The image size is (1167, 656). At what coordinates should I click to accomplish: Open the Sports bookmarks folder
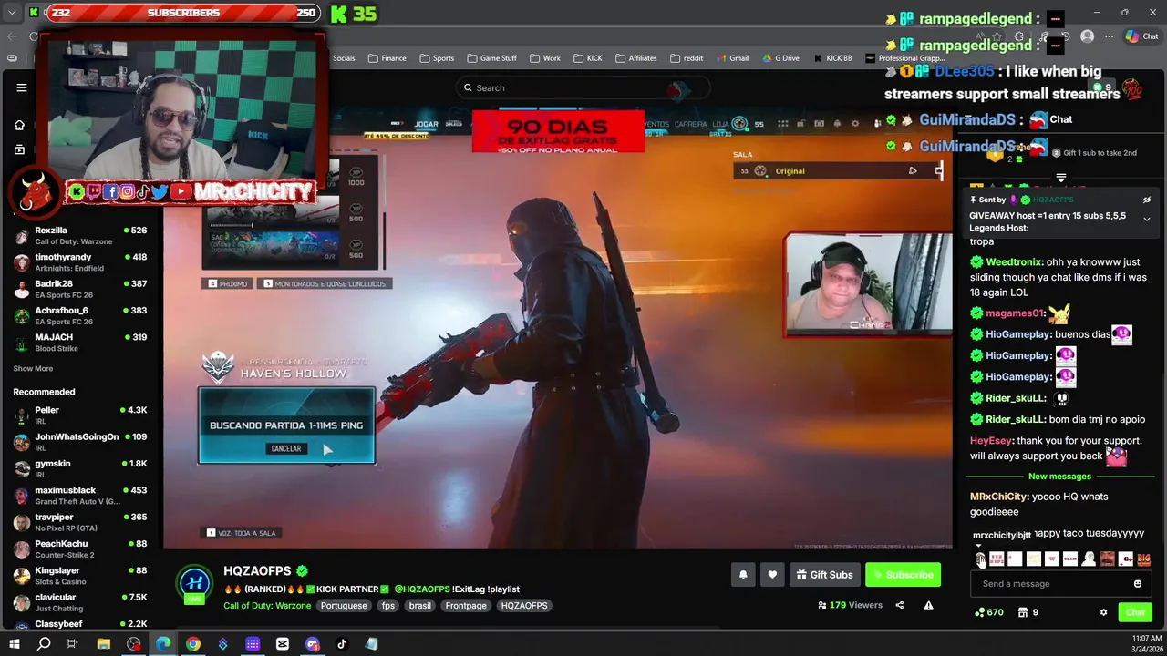[x=437, y=58]
